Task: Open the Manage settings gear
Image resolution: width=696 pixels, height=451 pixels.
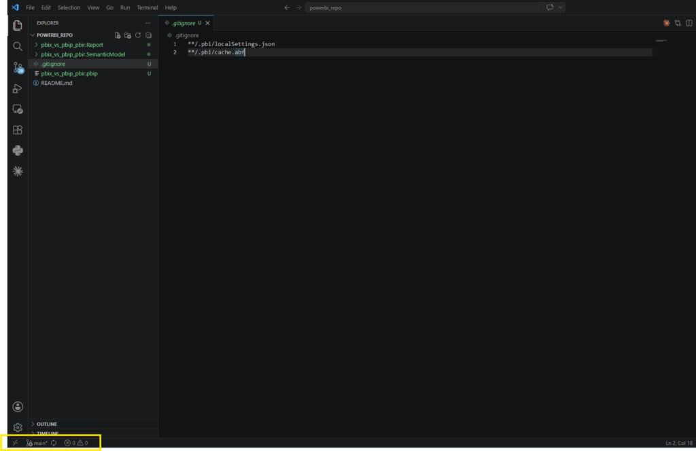Action: [x=17, y=427]
